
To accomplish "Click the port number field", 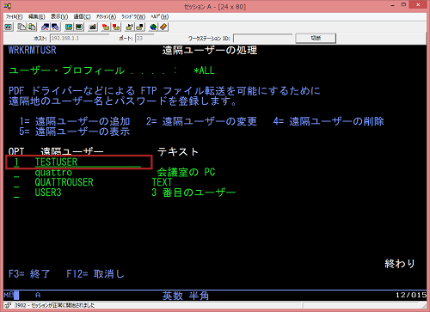I will (x=144, y=38).
